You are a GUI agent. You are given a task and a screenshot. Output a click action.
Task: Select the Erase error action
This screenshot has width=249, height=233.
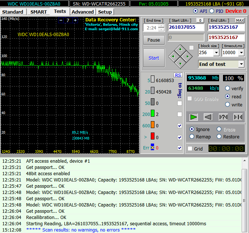click(x=219, y=129)
